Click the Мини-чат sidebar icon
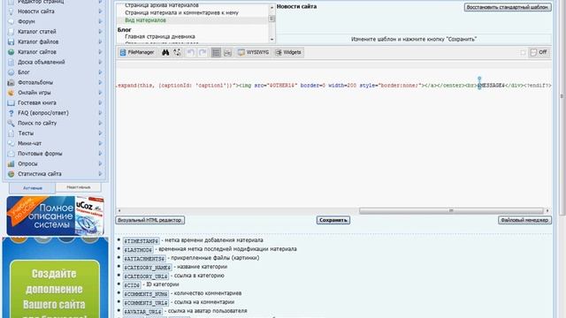 point(11,143)
